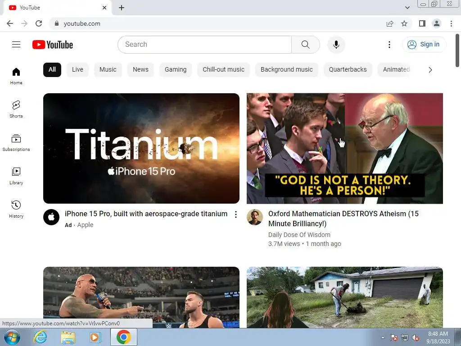The image size is (461, 346).
Task: Select the Music filter chip
Action: [108, 70]
